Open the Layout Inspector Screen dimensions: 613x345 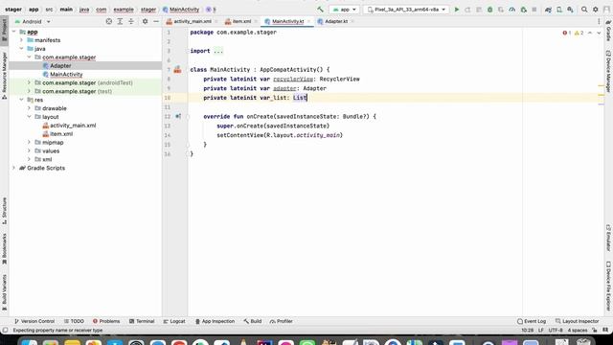click(577, 321)
